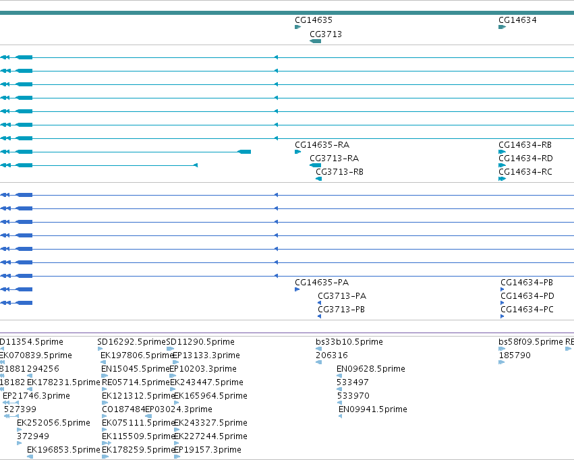Click the 294256 EST feature
The width and height of the screenshot is (574, 460).
(30, 376)
